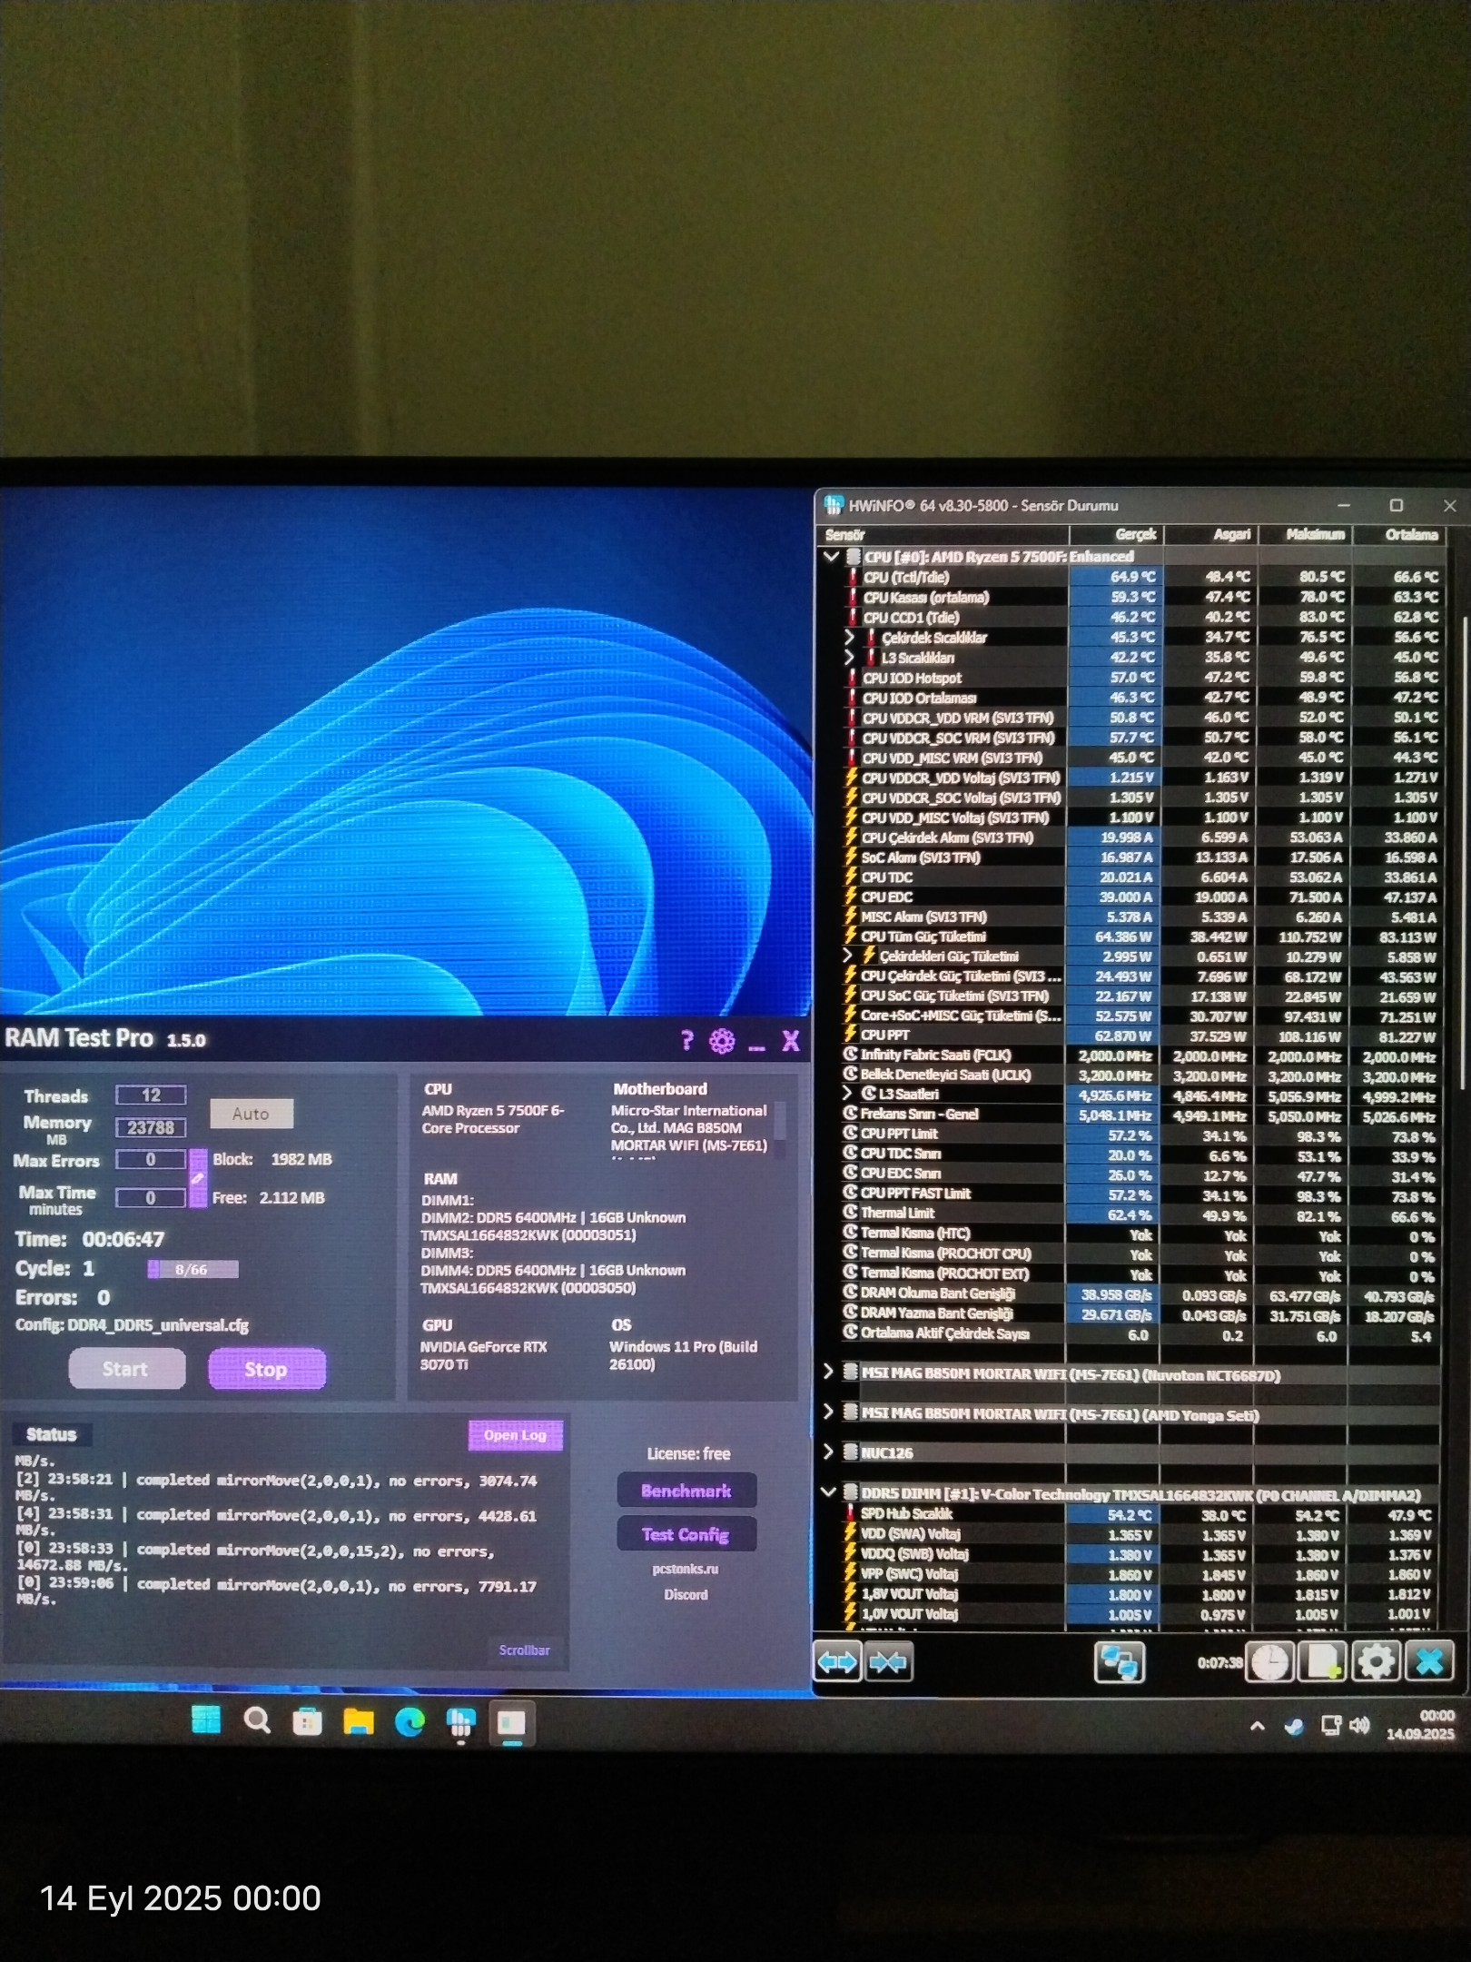Open the taskbar clock showing 14.09.2025
The height and width of the screenshot is (1962, 1471).
(x=1421, y=1725)
